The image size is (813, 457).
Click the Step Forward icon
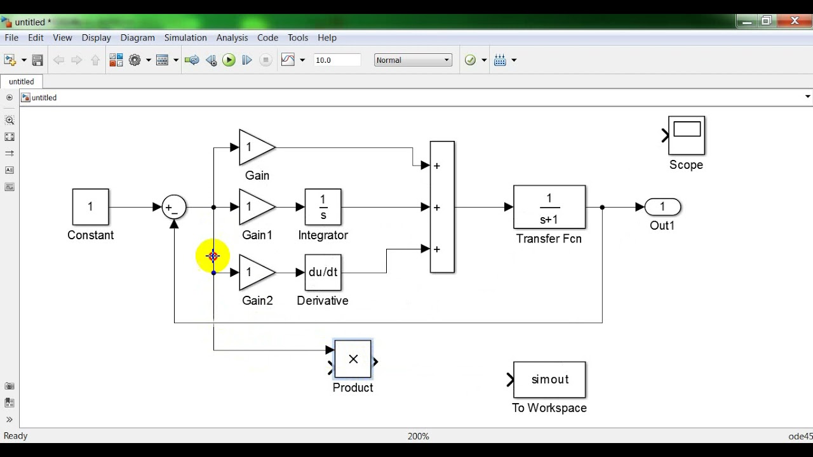coord(247,60)
